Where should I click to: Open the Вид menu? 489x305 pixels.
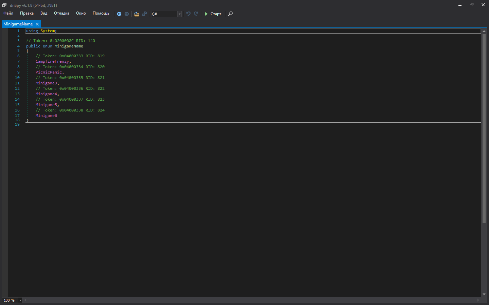pos(44,13)
